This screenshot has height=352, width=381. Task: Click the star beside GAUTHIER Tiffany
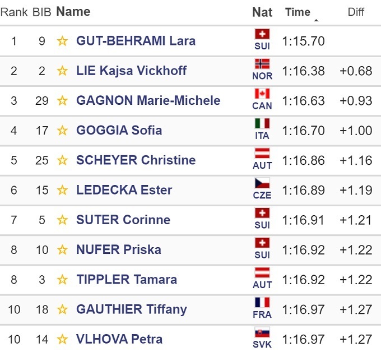click(x=62, y=309)
